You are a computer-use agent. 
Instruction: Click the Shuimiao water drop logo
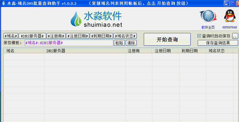[76, 19]
